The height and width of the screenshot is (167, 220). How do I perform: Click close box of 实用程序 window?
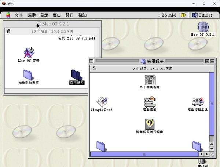point(91,61)
